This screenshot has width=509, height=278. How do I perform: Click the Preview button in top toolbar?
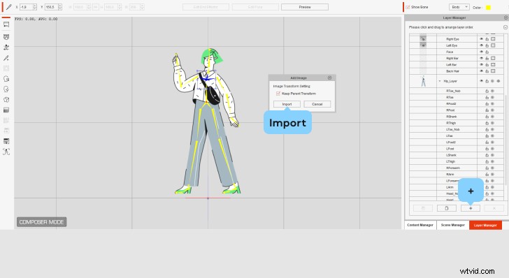click(x=305, y=7)
